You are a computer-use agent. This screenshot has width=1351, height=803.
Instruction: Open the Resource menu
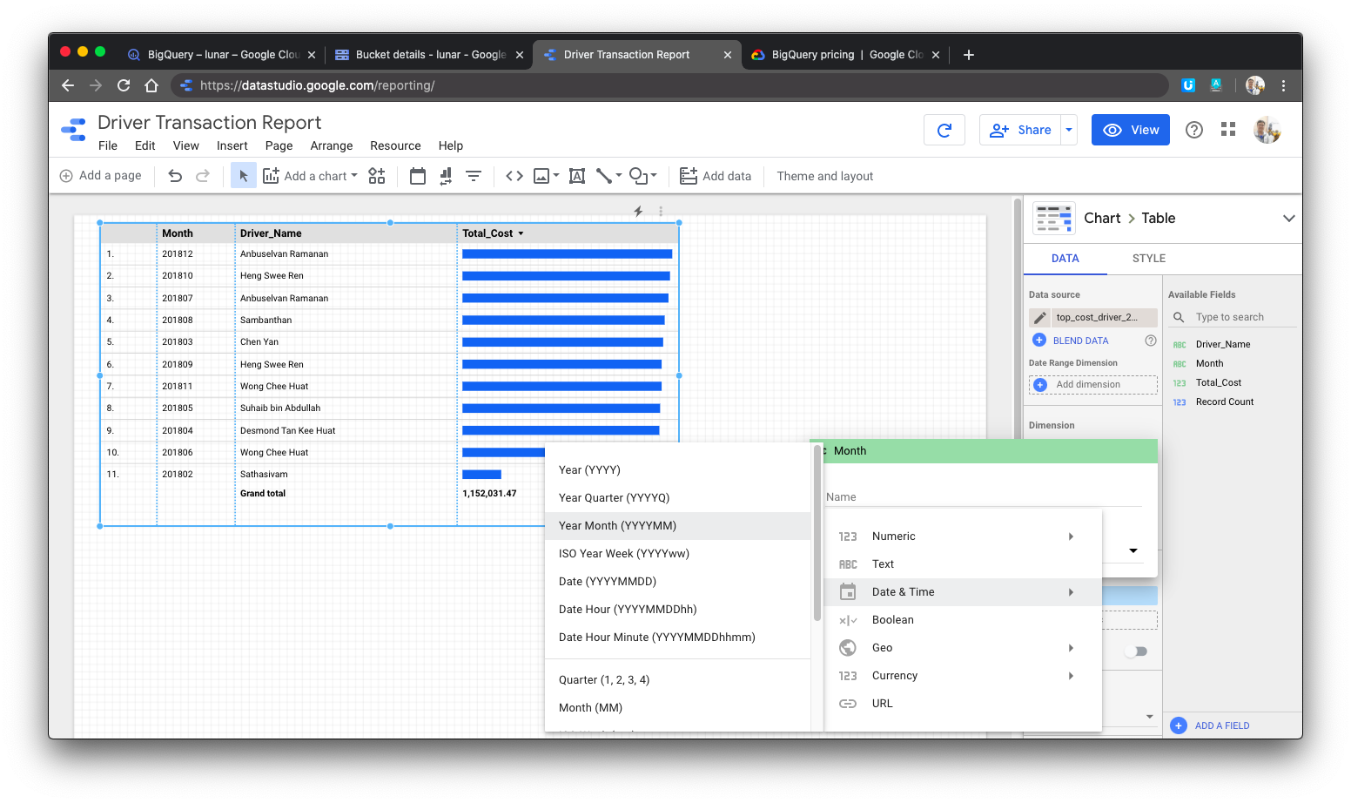tap(395, 145)
